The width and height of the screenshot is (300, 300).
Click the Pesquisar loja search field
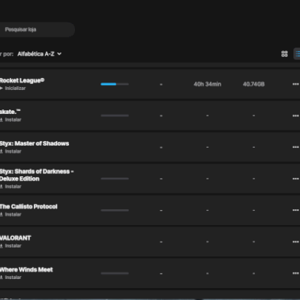click(x=37, y=29)
